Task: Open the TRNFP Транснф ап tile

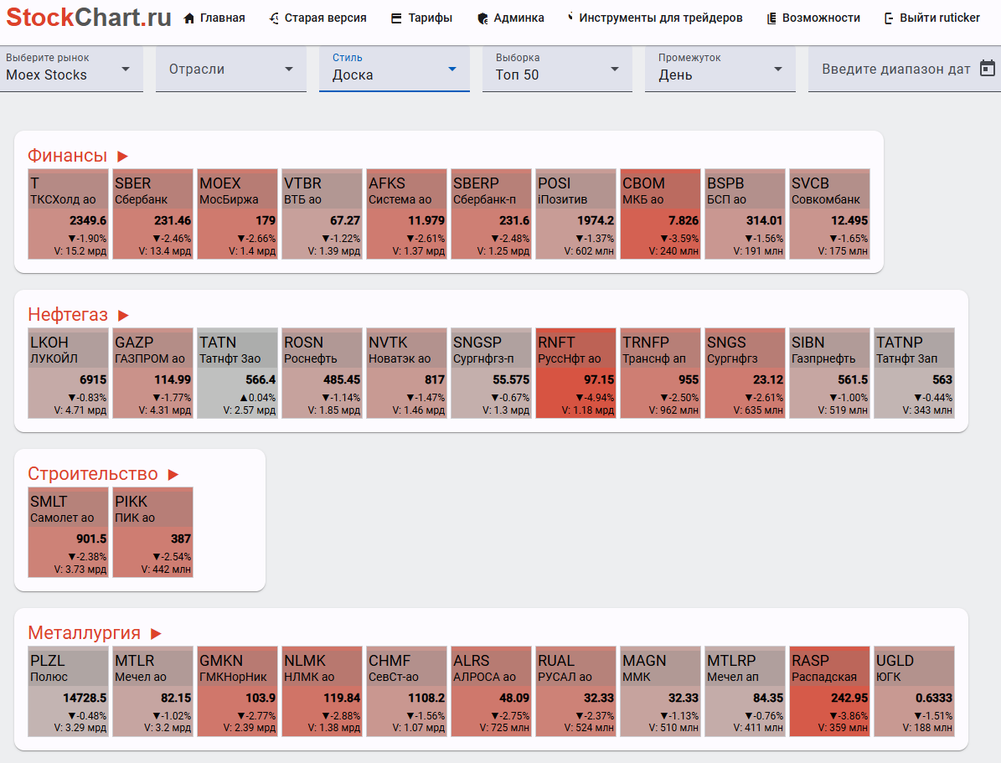Action: tap(661, 373)
